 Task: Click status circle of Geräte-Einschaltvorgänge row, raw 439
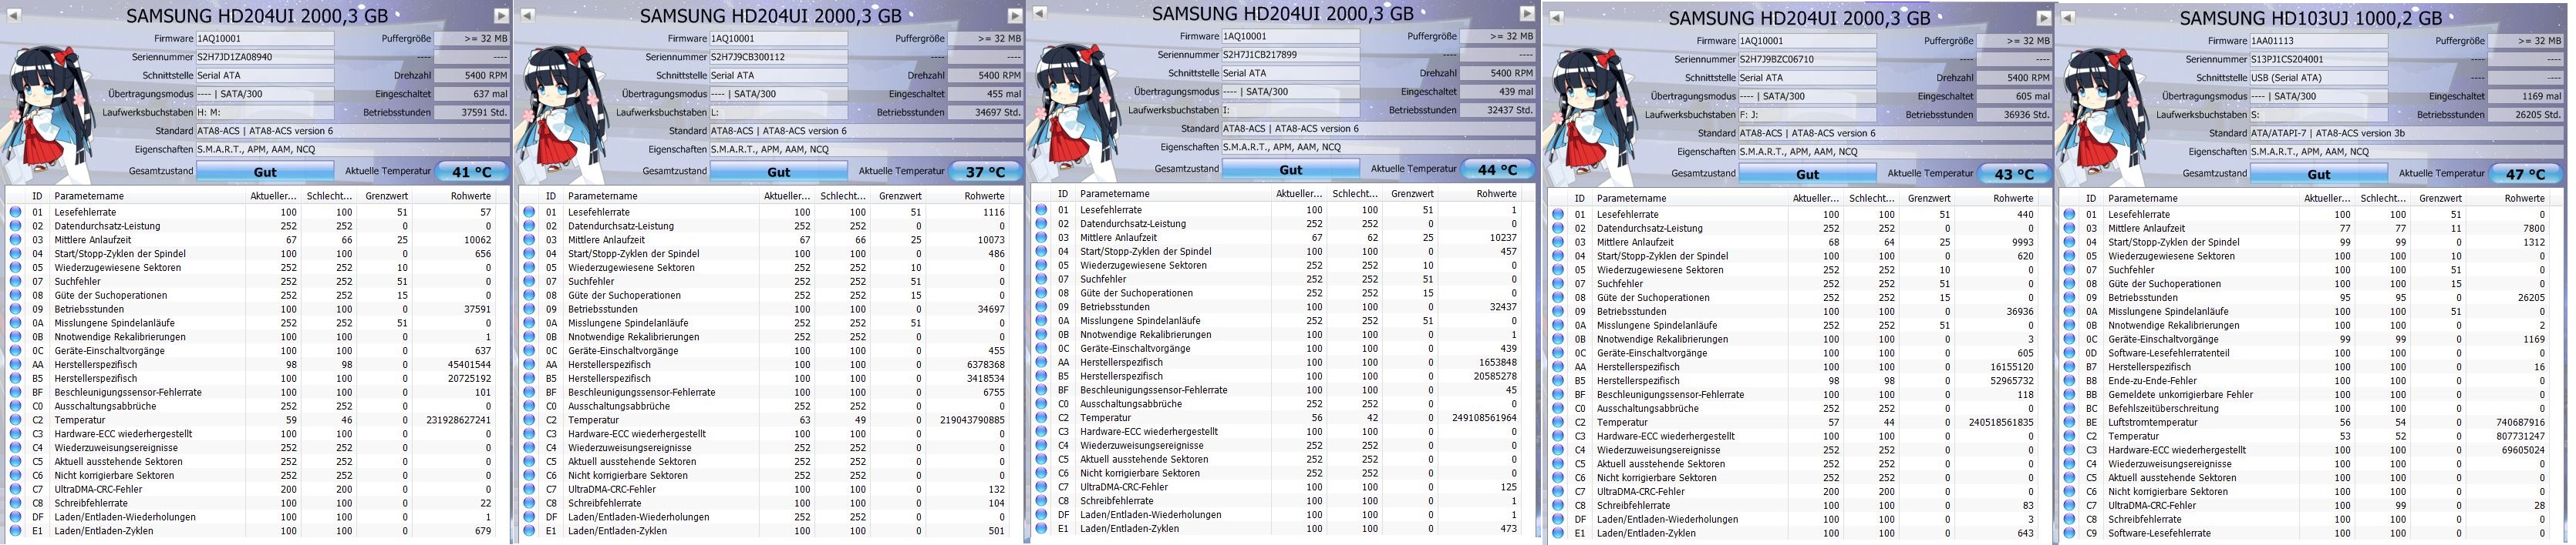click(1041, 349)
